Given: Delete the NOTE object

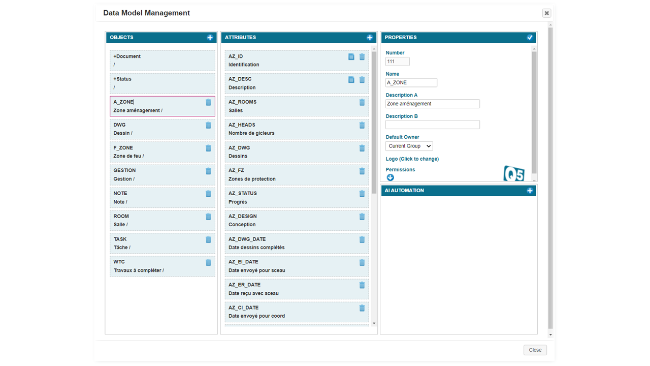Looking at the screenshot, I should point(208,194).
